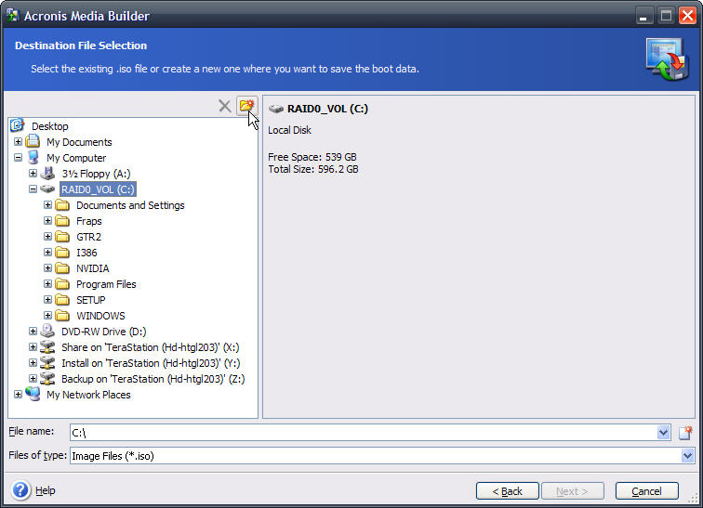Click the network drive icon for Share X:
The height and width of the screenshot is (508, 703).
[47, 347]
